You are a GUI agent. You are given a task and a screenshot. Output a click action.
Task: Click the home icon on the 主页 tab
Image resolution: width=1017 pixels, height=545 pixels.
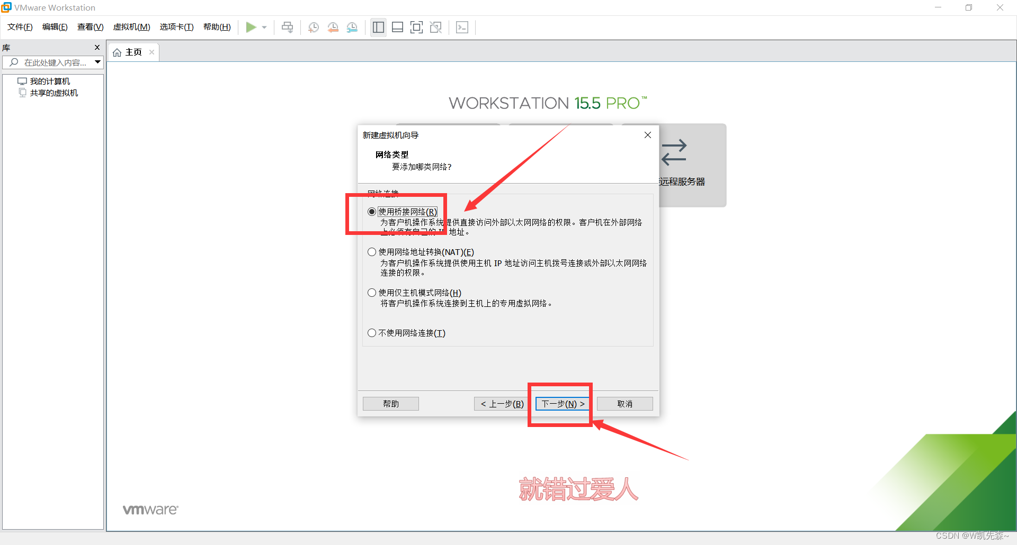(x=117, y=52)
